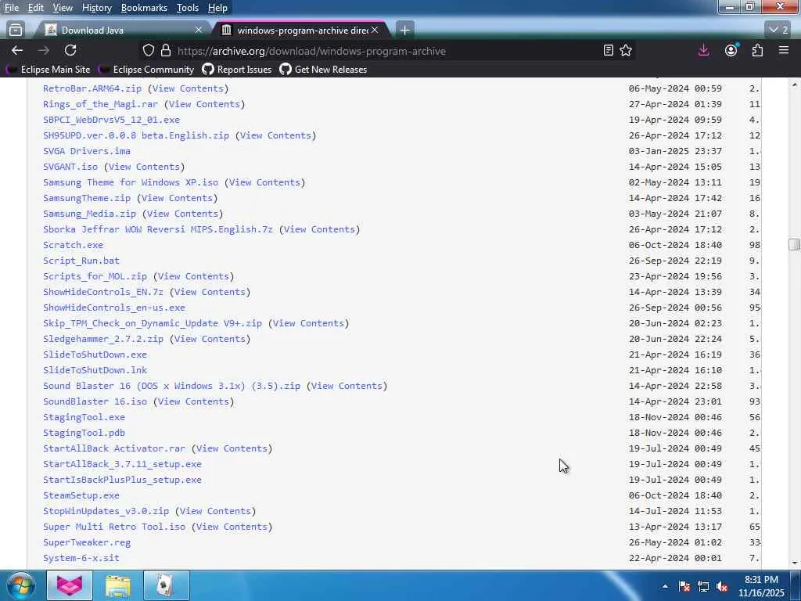The height and width of the screenshot is (601, 801).
Task: Download SBPCI_WebDrvsV5_12_01.exe
Action: tap(111, 120)
